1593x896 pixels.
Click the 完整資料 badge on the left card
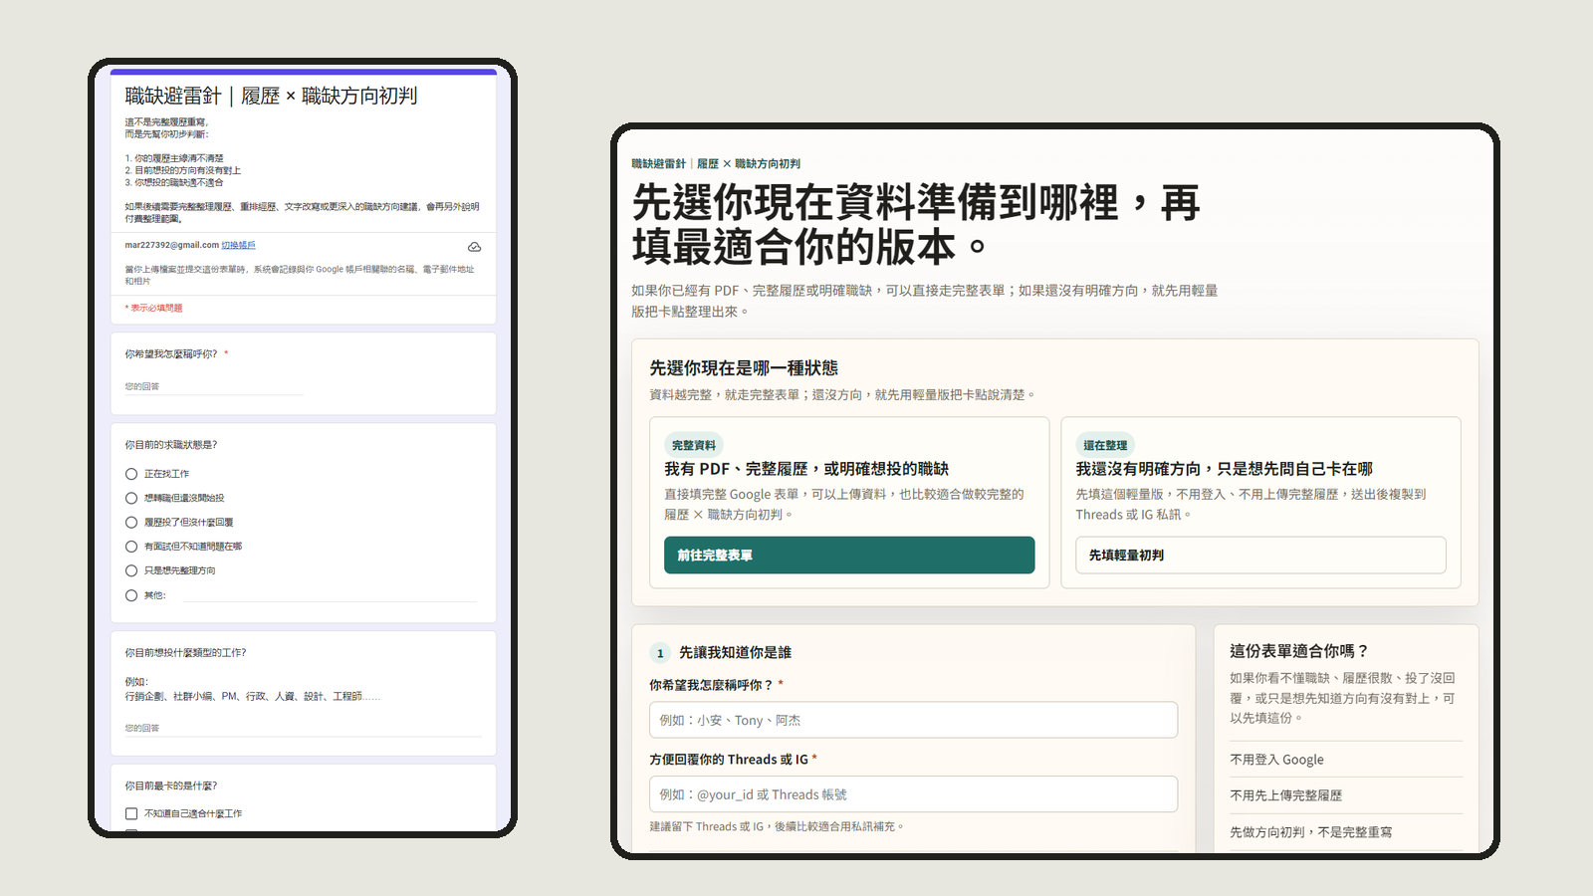(694, 445)
